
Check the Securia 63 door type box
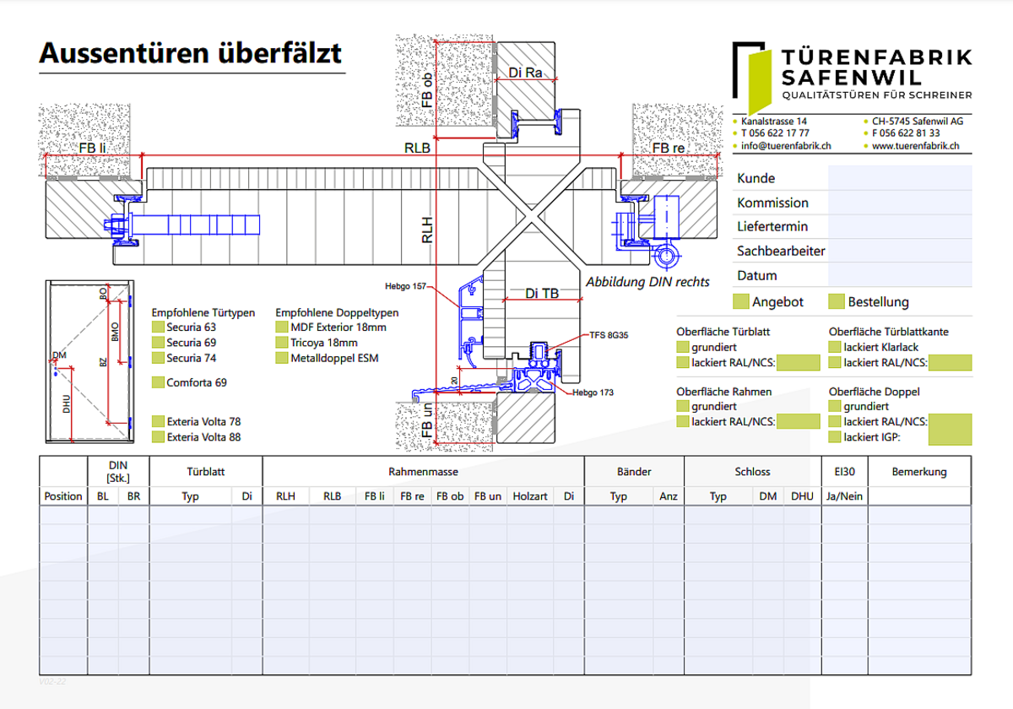click(x=158, y=327)
